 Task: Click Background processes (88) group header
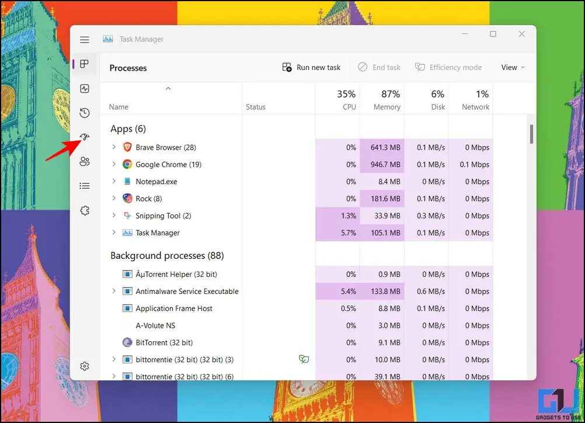click(x=167, y=256)
